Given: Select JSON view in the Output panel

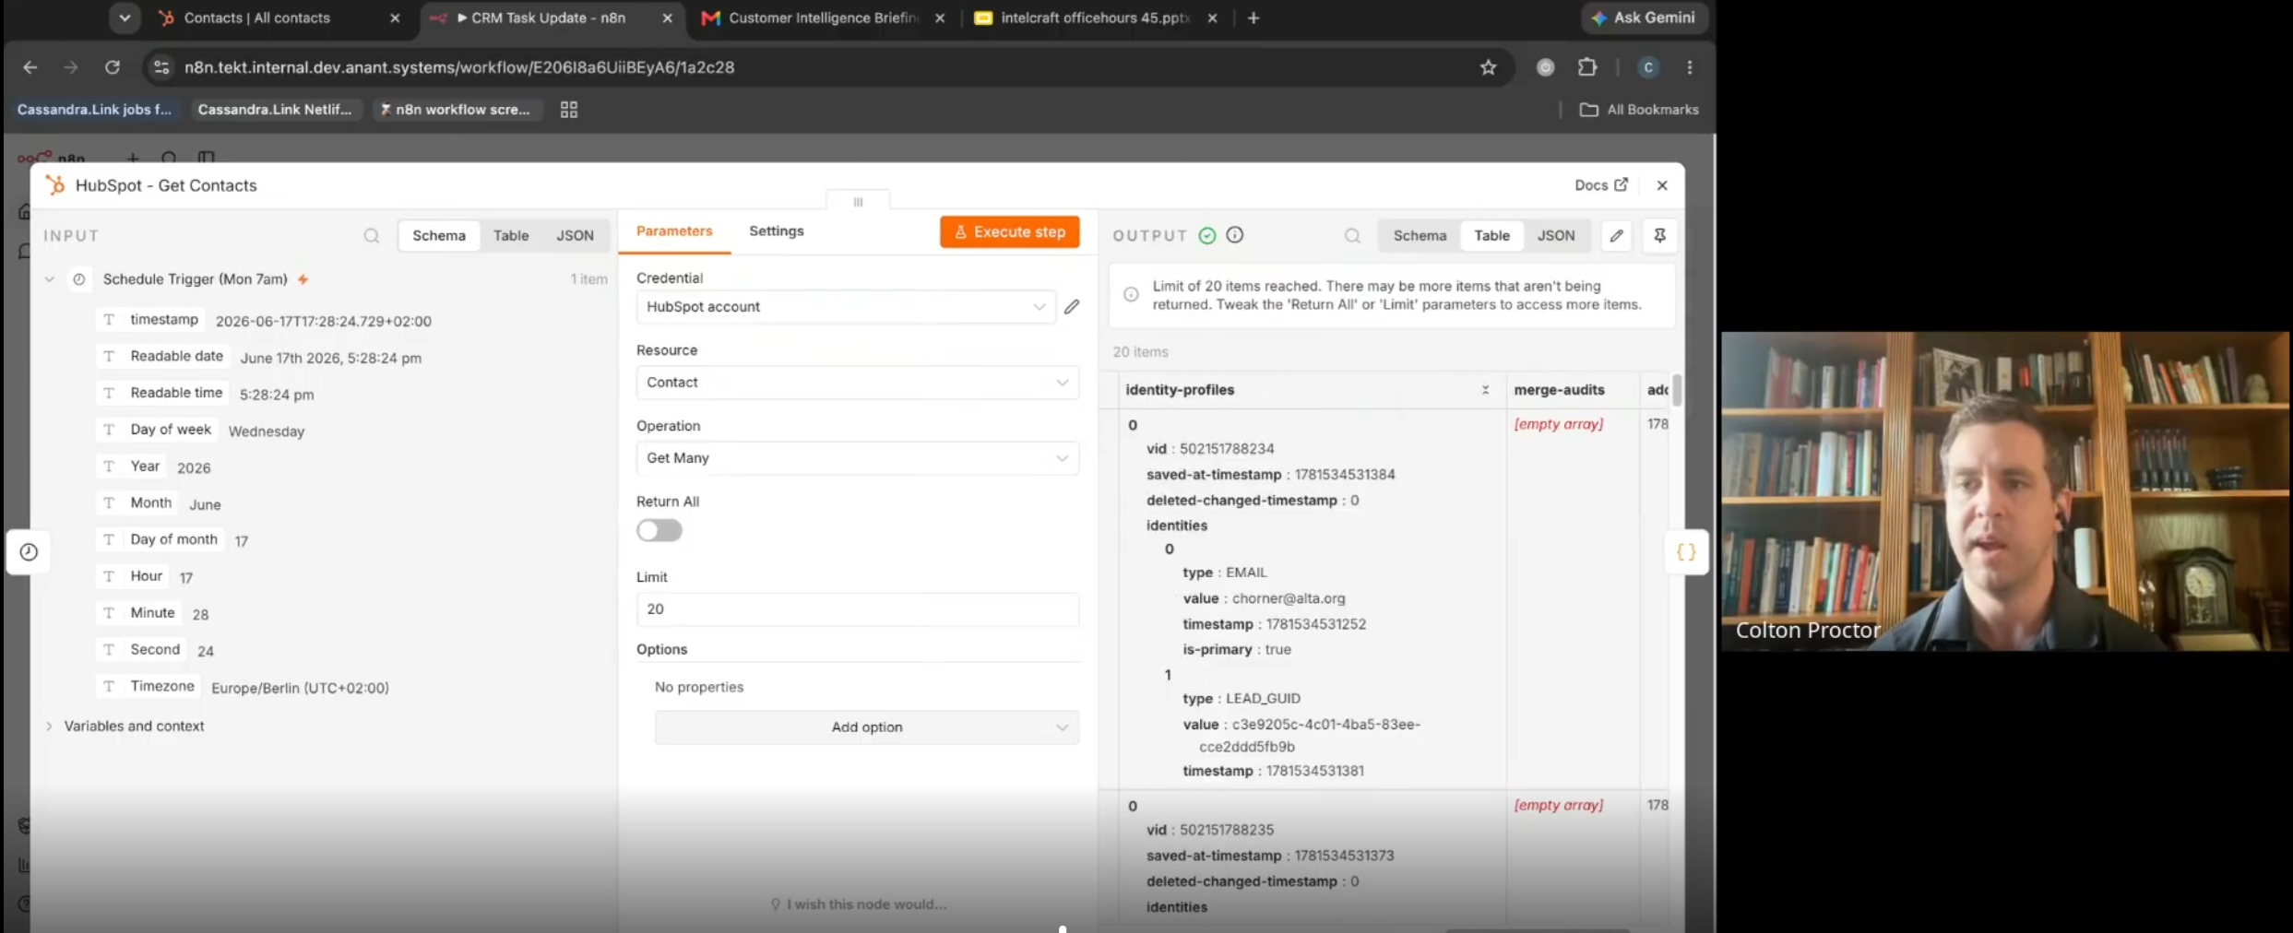Looking at the screenshot, I should (x=1556, y=236).
